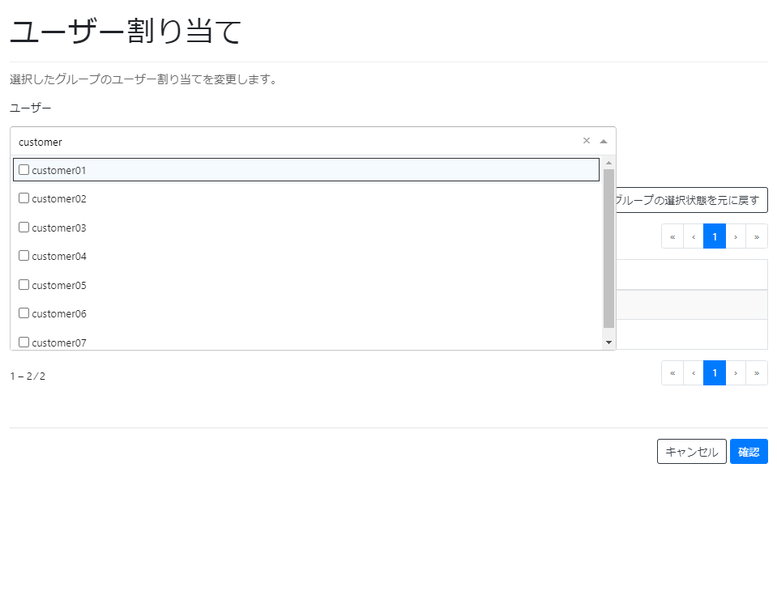Collapse the user dropdown with its caret arrow
777x604 pixels.
[603, 140]
